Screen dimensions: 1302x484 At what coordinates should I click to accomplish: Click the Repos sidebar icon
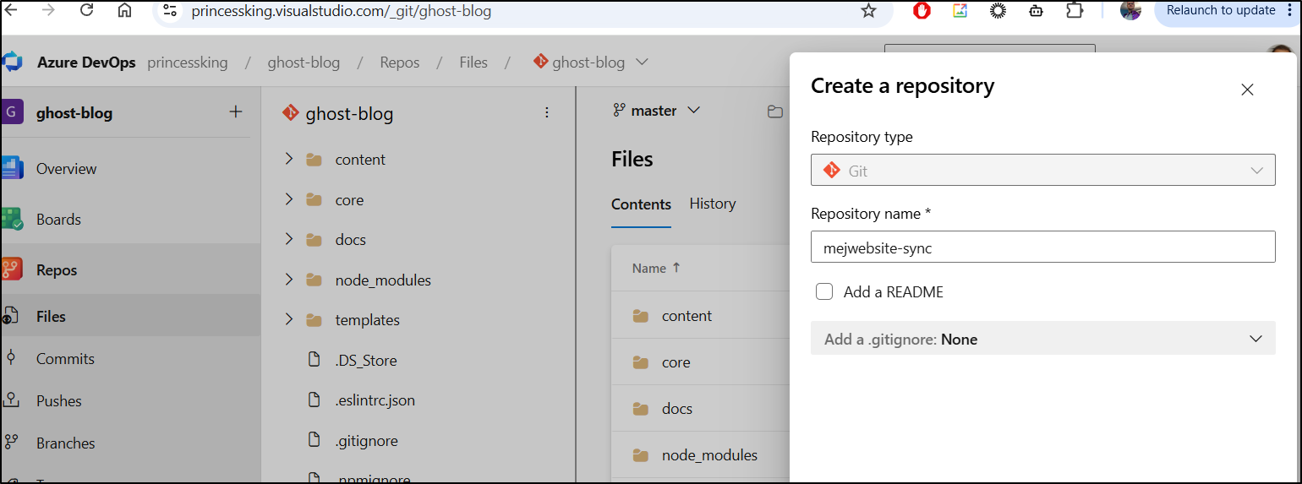11,269
